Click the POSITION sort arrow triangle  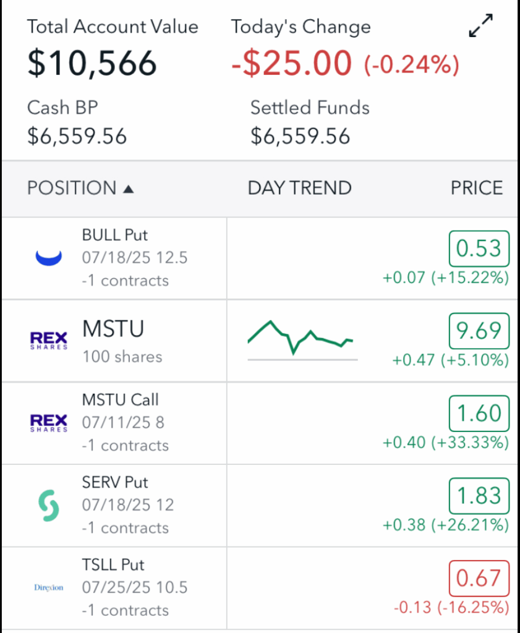point(129,189)
